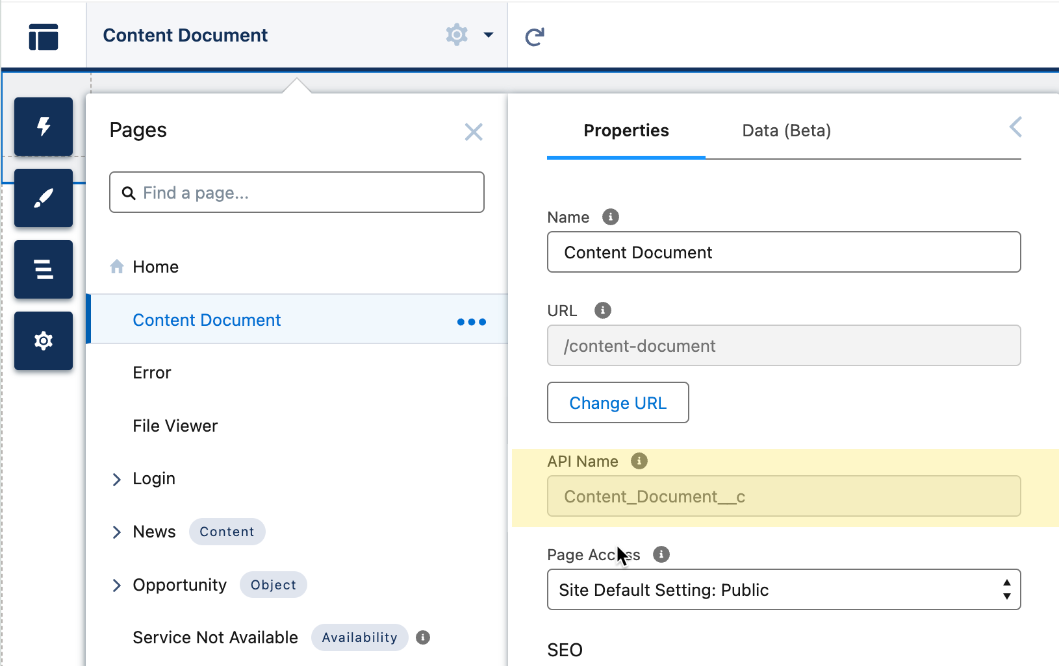1059x666 pixels.
Task: Open the Settings gear in sidebar
Action: [x=44, y=341]
